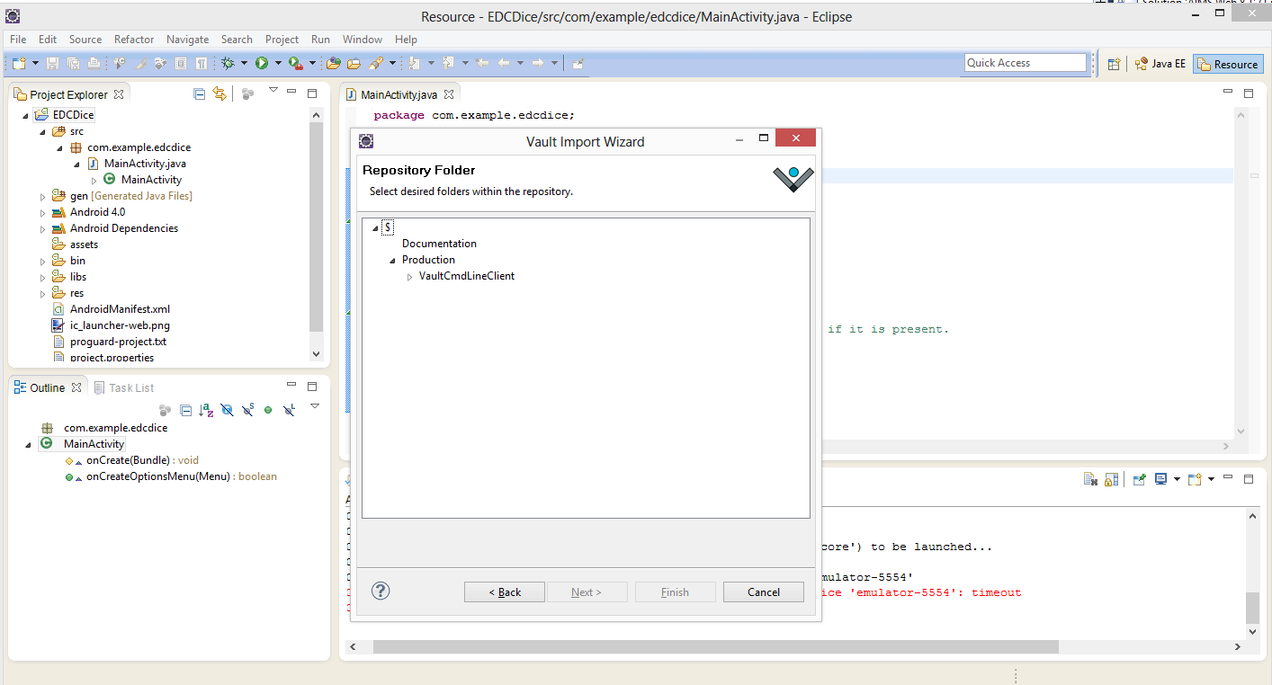This screenshot has height=685, width=1272.
Task: Toggle Hide Static Fields and Methods
Action: [x=248, y=410]
